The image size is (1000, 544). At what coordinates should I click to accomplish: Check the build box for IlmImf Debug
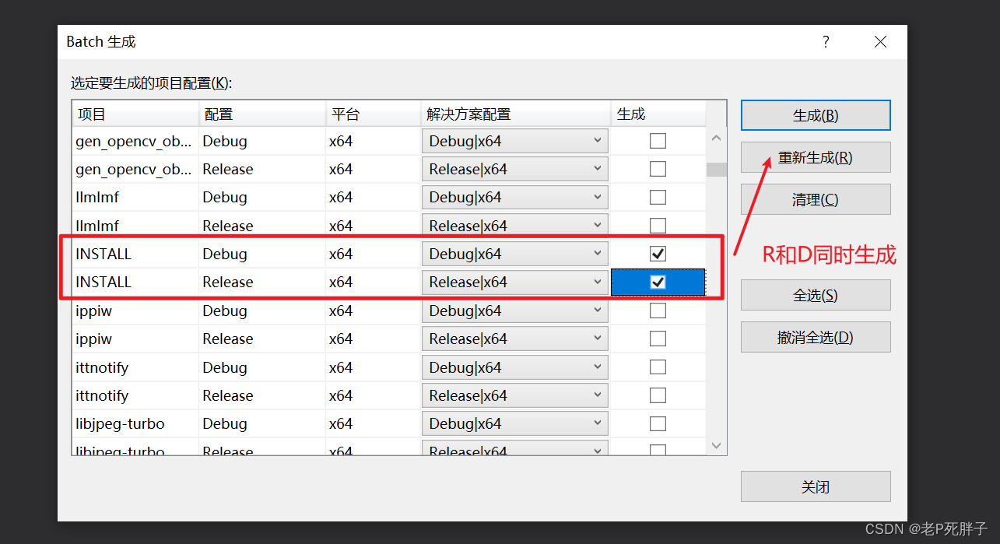coord(658,197)
